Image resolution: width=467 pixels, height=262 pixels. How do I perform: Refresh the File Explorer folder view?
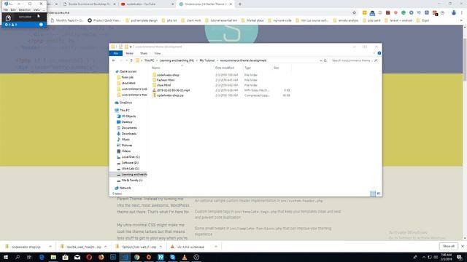(x=325, y=60)
